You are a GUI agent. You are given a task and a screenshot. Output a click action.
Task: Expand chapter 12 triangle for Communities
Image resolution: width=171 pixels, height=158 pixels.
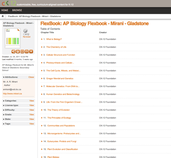coord(42,126)
